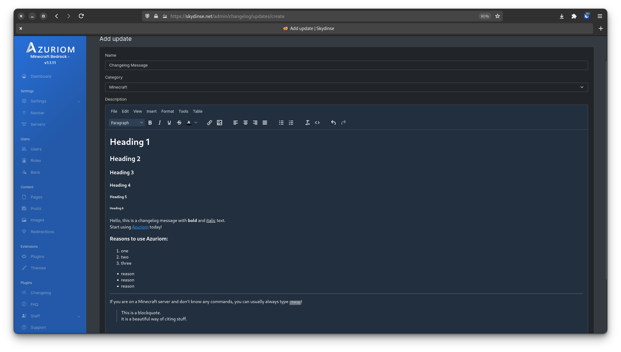Open the Category Minecraft dropdown
Image resolution: width=621 pixels, height=352 pixels.
coord(346,87)
